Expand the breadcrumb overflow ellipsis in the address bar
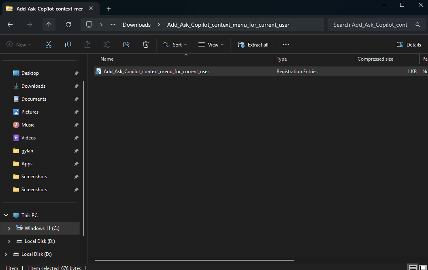 point(113,25)
